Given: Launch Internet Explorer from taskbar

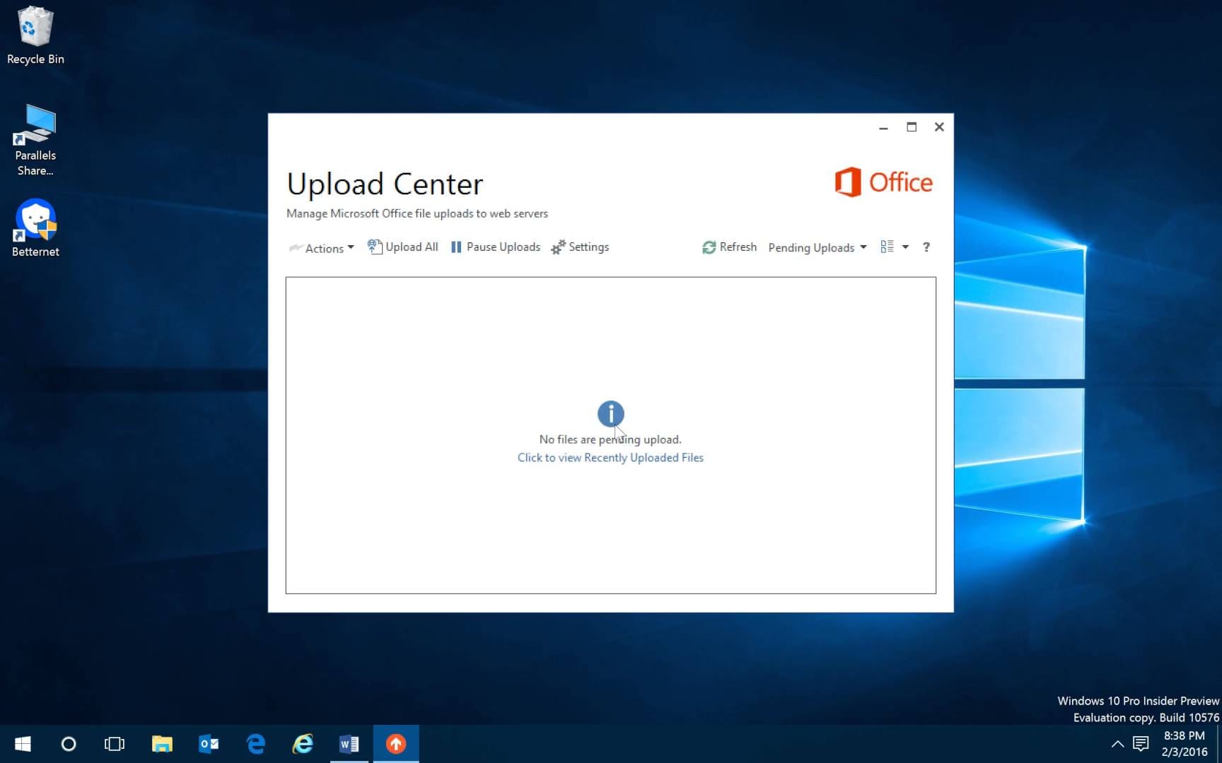Looking at the screenshot, I should tap(303, 744).
